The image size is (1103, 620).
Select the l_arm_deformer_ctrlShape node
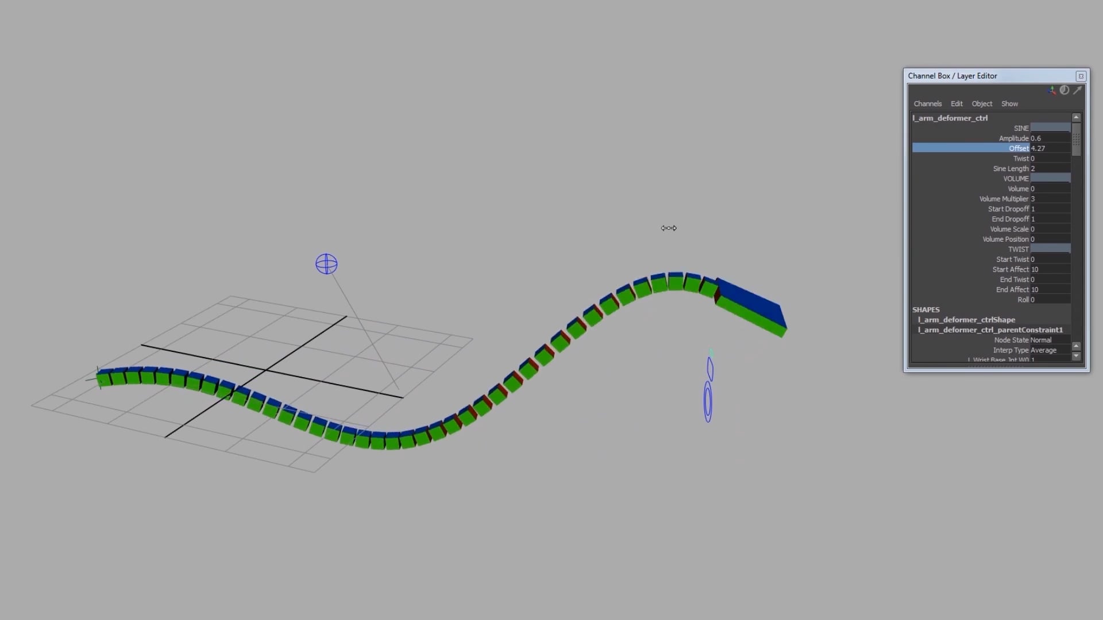pyautogui.click(x=966, y=320)
